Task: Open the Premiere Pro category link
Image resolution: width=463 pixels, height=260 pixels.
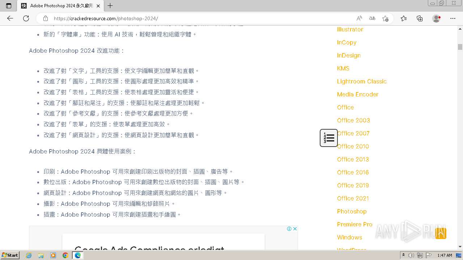Action: pyautogui.click(x=355, y=224)
